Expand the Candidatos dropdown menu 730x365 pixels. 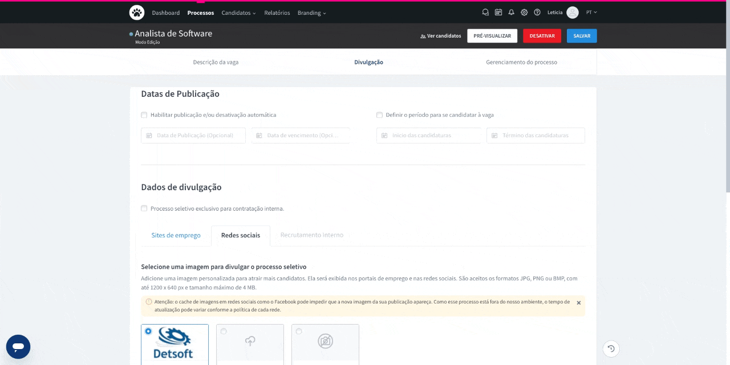(238, 13)
